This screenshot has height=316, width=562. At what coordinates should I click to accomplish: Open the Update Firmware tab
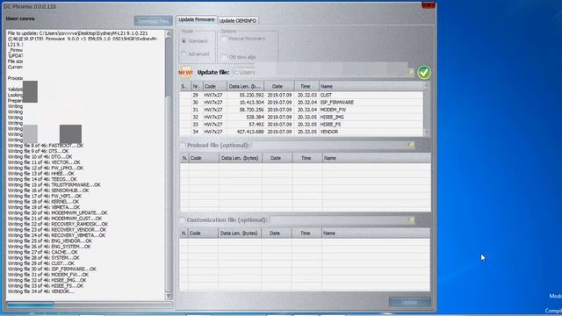coord(197,19)
